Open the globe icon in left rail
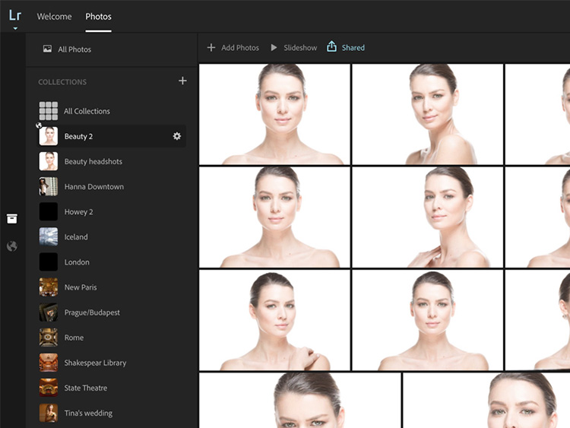The height and width of the screenshot is (428, 570). coord(12,246)
